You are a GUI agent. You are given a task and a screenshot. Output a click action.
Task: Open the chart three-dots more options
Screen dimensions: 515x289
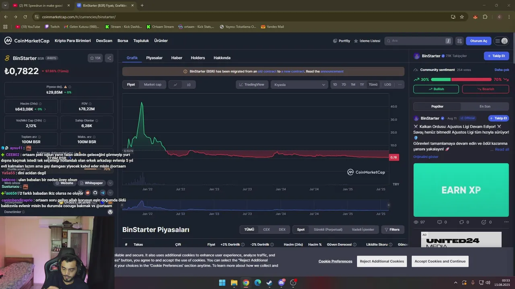[400, 84]
